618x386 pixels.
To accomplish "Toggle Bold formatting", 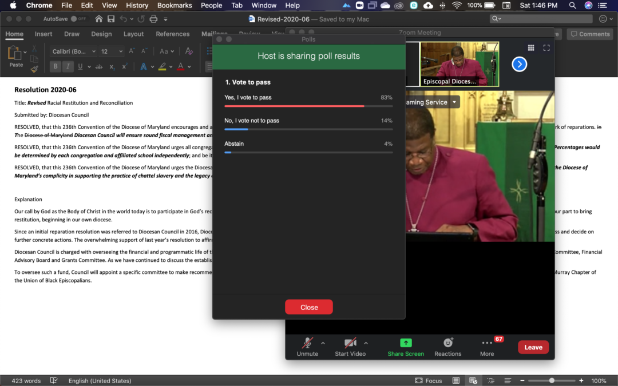I will [x=56, y=66].
